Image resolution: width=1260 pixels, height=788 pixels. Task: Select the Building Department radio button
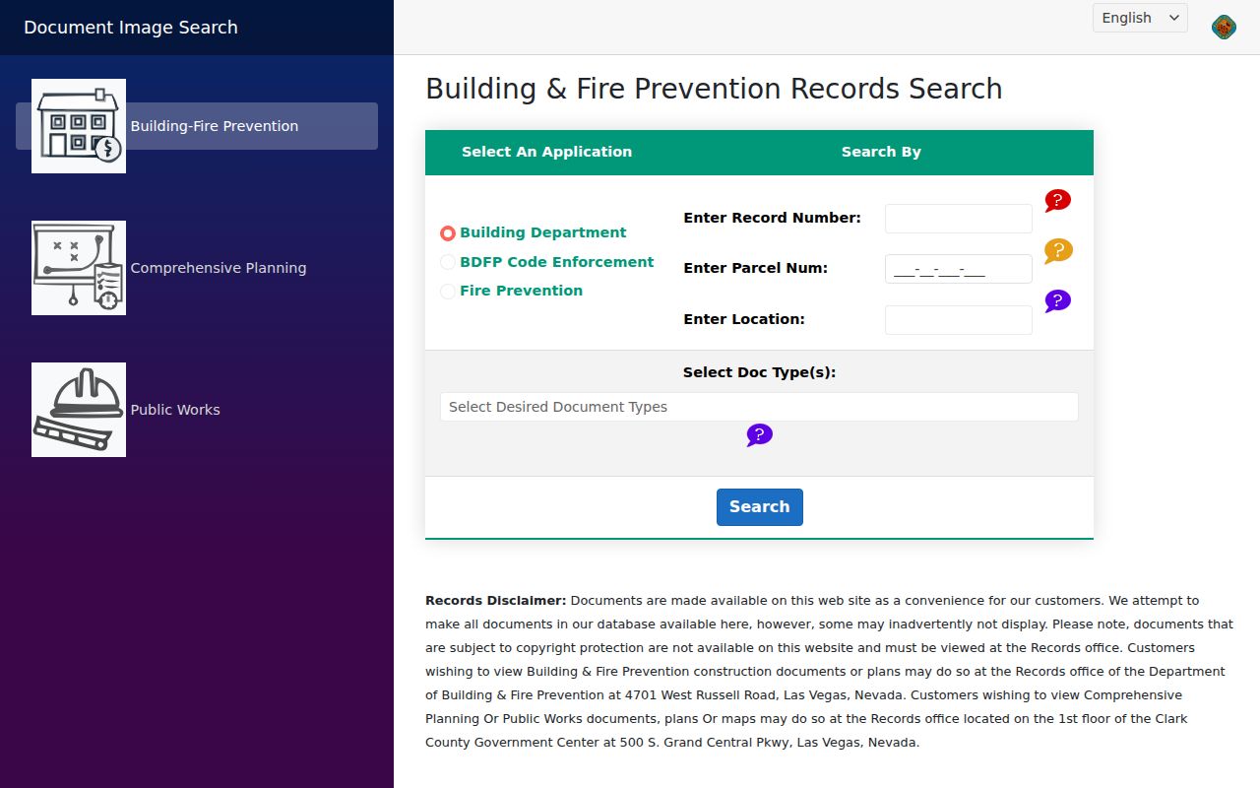(x=448, y=233)
